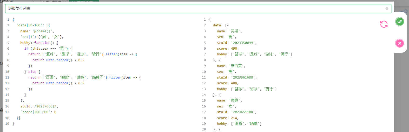The height and width of the screenshot is (132, 409).
Task: Confirm with the green double-check icon
Action: 400,21
